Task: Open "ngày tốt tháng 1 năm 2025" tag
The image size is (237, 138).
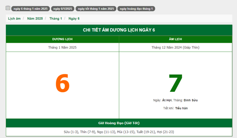Action: pyautogui.click(x=96, y=9)
